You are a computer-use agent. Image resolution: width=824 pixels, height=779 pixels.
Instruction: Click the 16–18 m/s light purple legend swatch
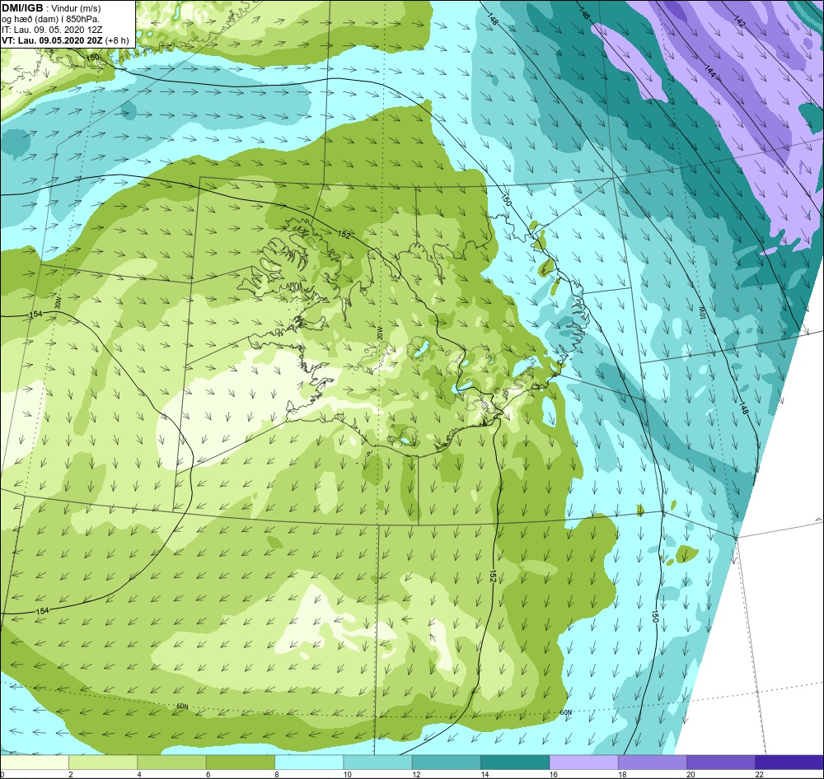583,763
